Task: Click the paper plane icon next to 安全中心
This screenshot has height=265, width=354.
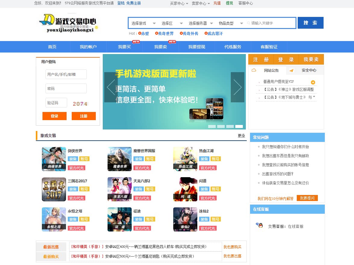Action: pyautogui.click(x=291, y=71)
